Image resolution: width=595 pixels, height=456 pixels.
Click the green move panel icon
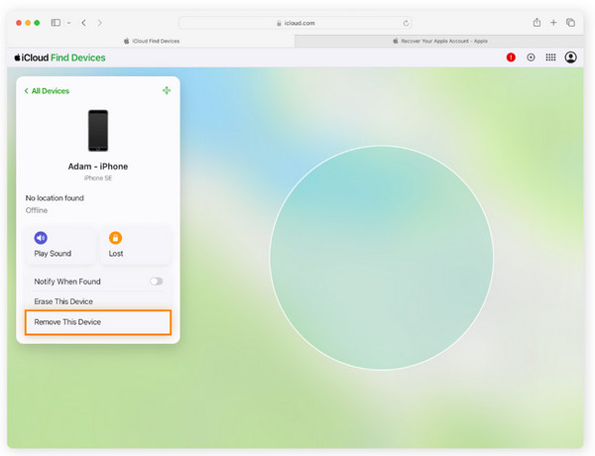[167, 90]
